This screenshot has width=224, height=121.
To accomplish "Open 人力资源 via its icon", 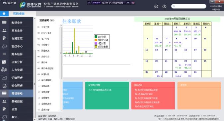I will pyautogui.click(x=4, y=70).
